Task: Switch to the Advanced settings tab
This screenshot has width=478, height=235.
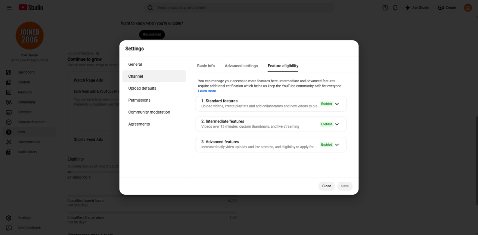Action: tap(241, 66)
